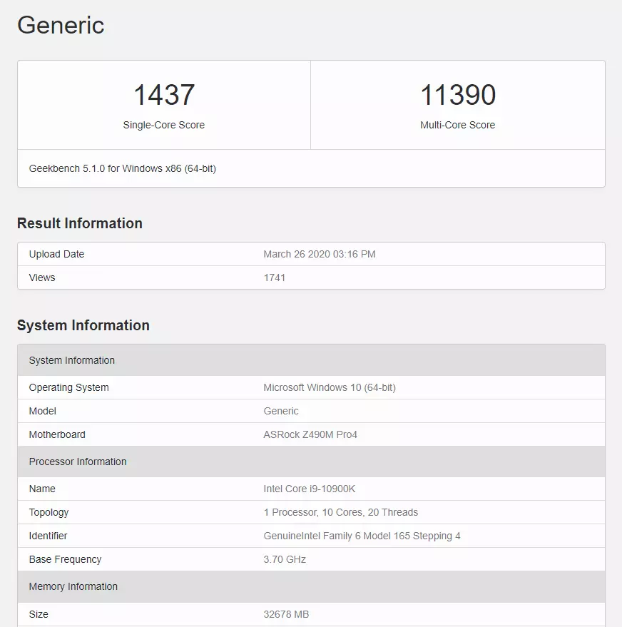The image size is (622, 627).
Task: Click the 'Upload Date' row label
Action: (x=56, y=254)
